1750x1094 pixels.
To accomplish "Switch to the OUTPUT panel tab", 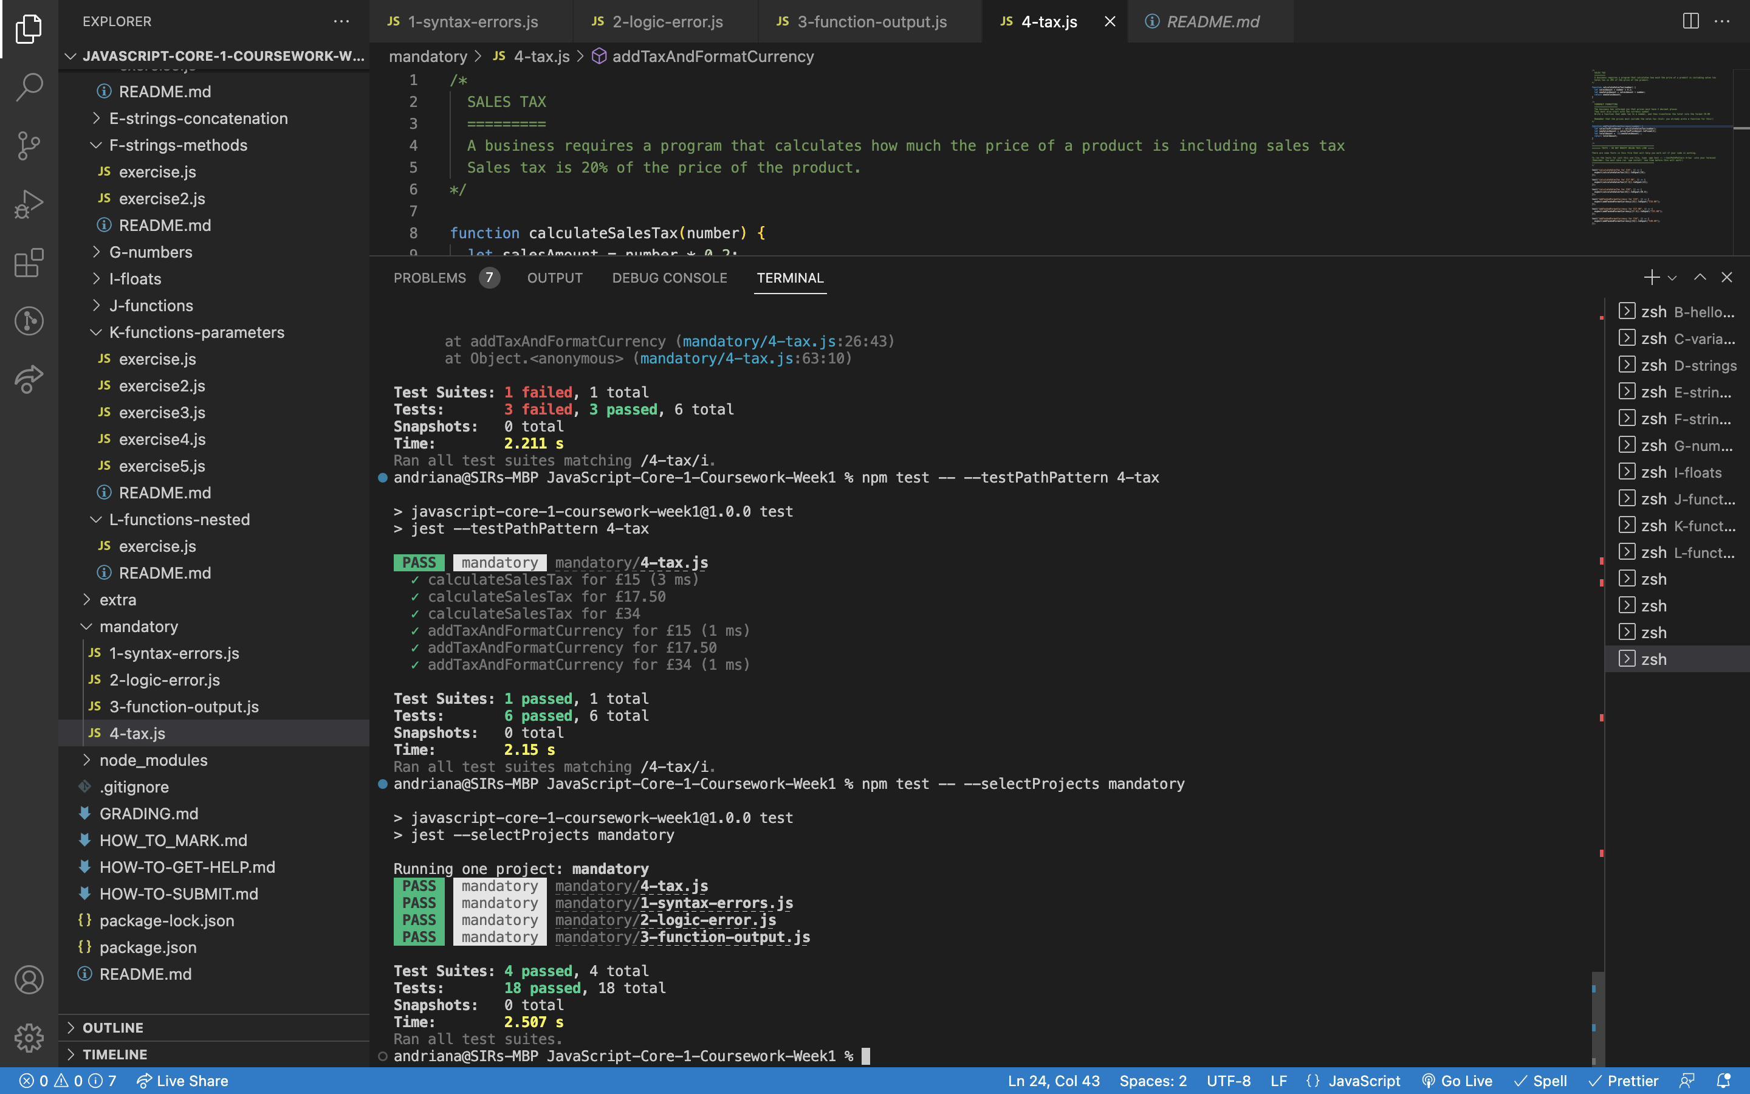I will point(555,278).
